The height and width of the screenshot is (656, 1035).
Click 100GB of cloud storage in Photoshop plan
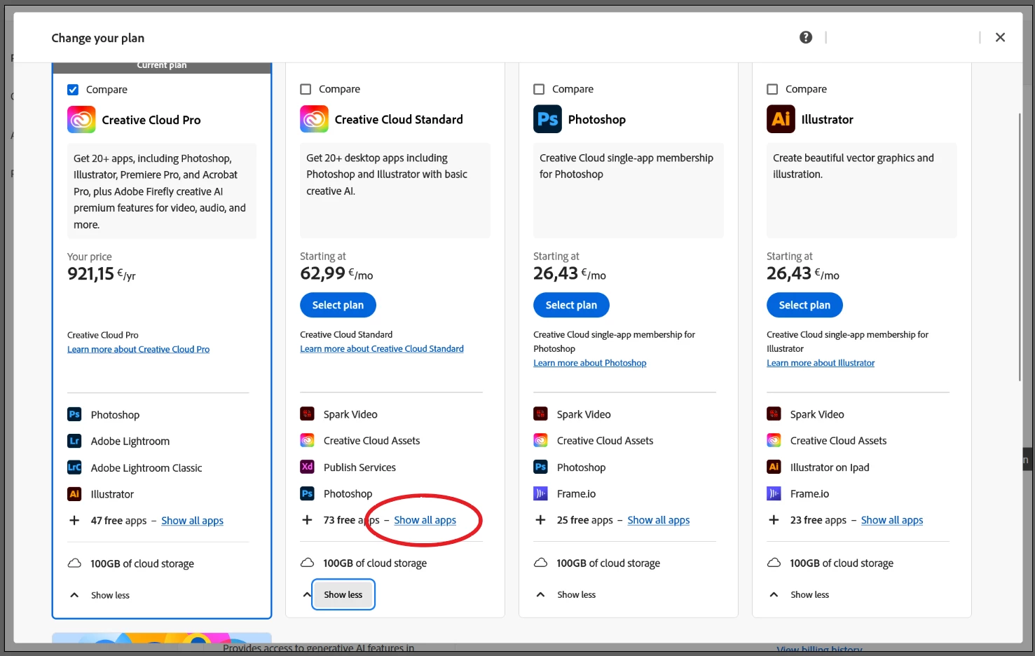[x=608, y=563]
